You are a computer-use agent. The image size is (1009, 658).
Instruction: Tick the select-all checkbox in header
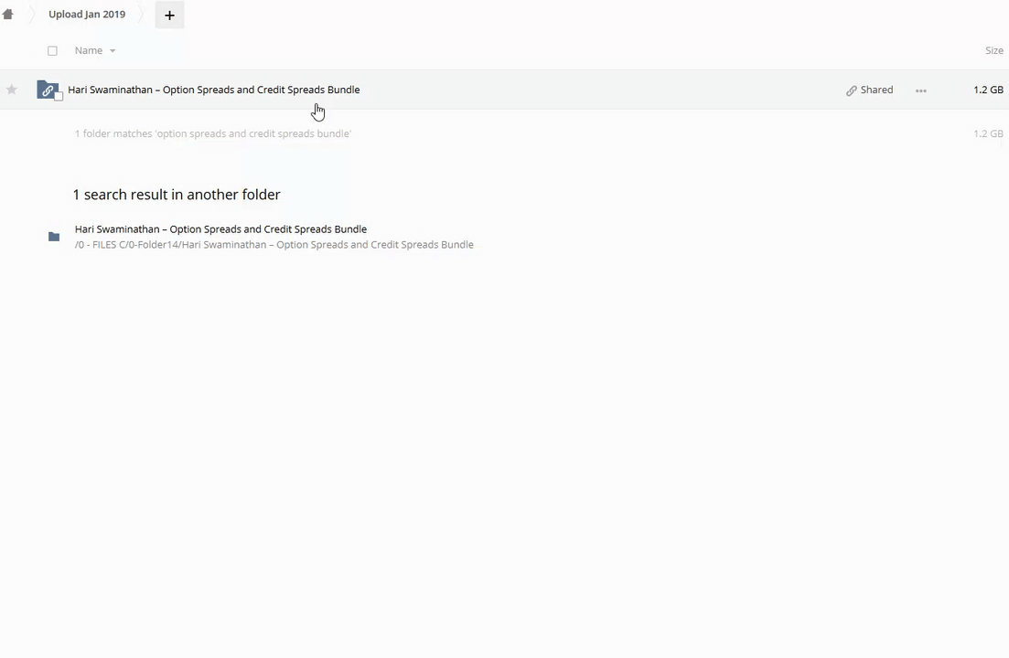click(52, 51)
